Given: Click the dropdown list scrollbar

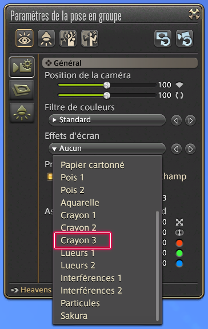Looking at the screenshot, I should click(x=157, y=266).
